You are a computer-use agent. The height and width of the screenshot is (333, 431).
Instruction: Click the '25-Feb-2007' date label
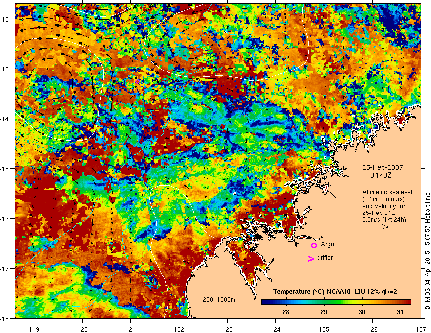point(383,167)
